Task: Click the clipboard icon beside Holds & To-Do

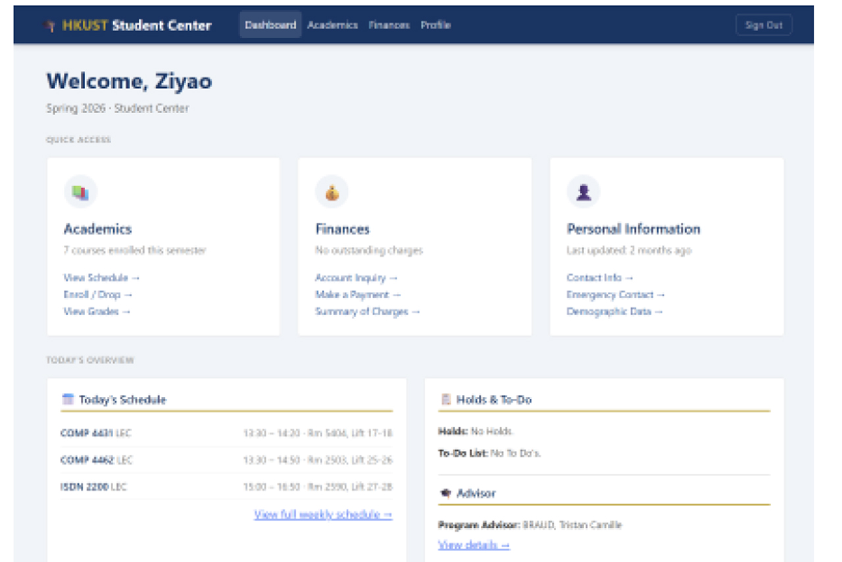Action: coord(445,399)
